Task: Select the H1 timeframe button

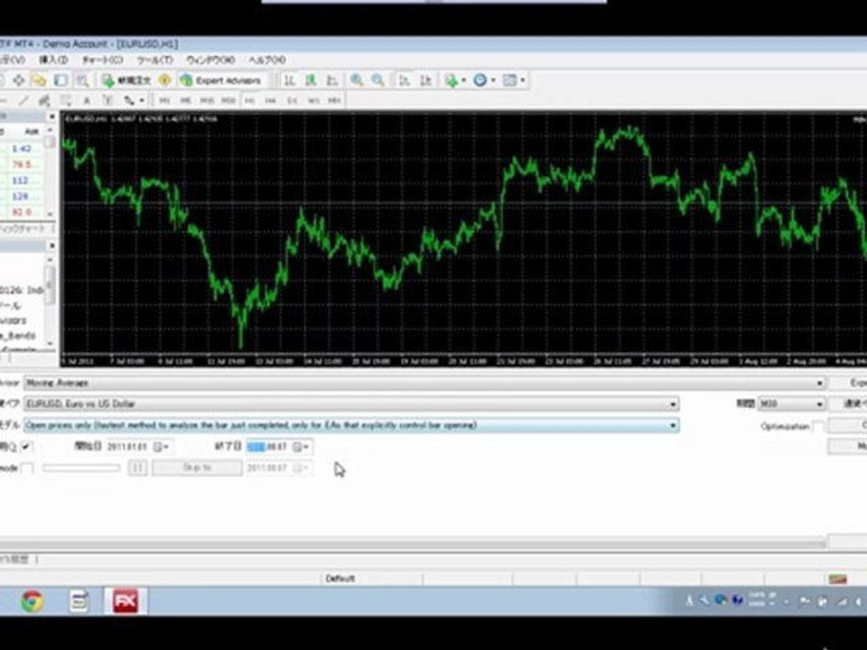Action: click(250, 100)
